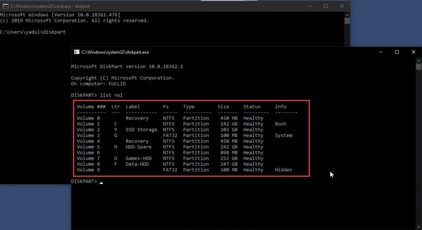Click the 'Info' column header
This screenshot has width=422, height=230.
[x=281, y=107]
